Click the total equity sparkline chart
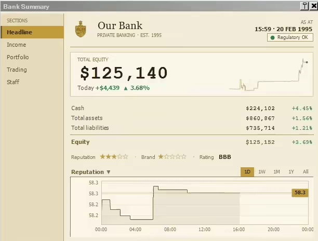This screenshot has height=241, width=318. pyautogui.click(x=269, y=75)
